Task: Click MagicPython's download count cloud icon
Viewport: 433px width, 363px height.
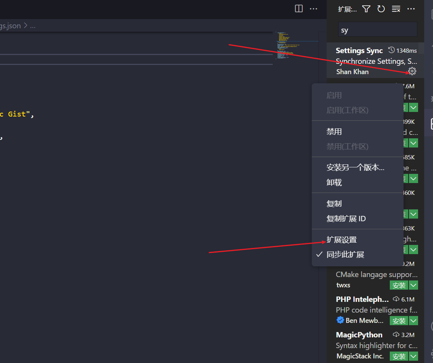Action: [396, 334]
